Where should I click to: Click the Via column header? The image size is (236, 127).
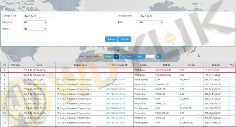pyautogui.click(x=232, y=65)
